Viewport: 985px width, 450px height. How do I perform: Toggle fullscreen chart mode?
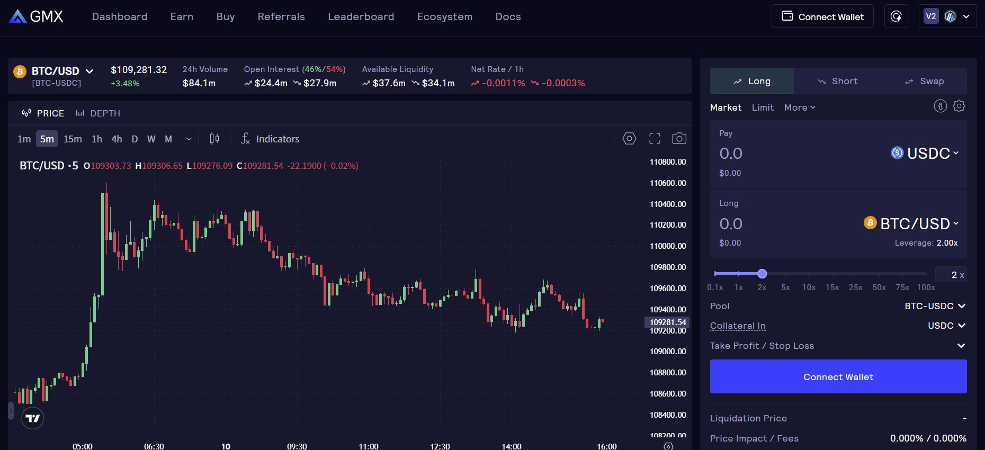point(655,139)
